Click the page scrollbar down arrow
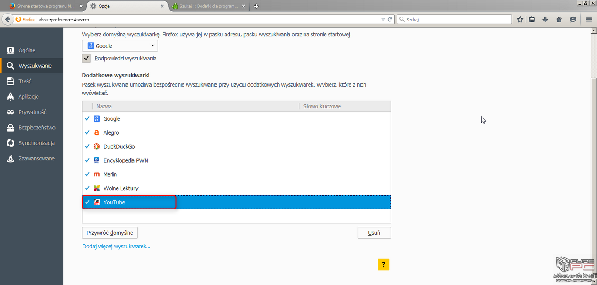597x285 pixels. pos(594,282)
